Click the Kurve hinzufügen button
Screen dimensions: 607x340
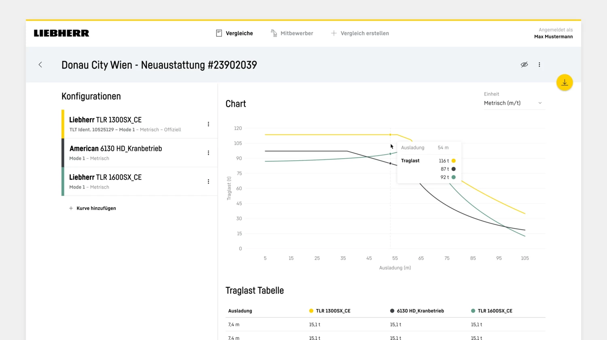point(93,208)
